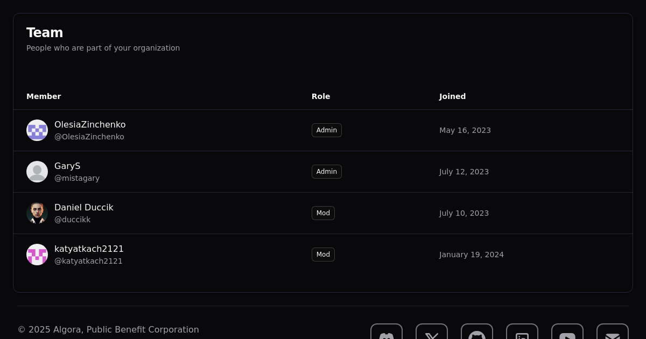Open the @mistagary handle
646x339 pixels.
tap(77, 178)
